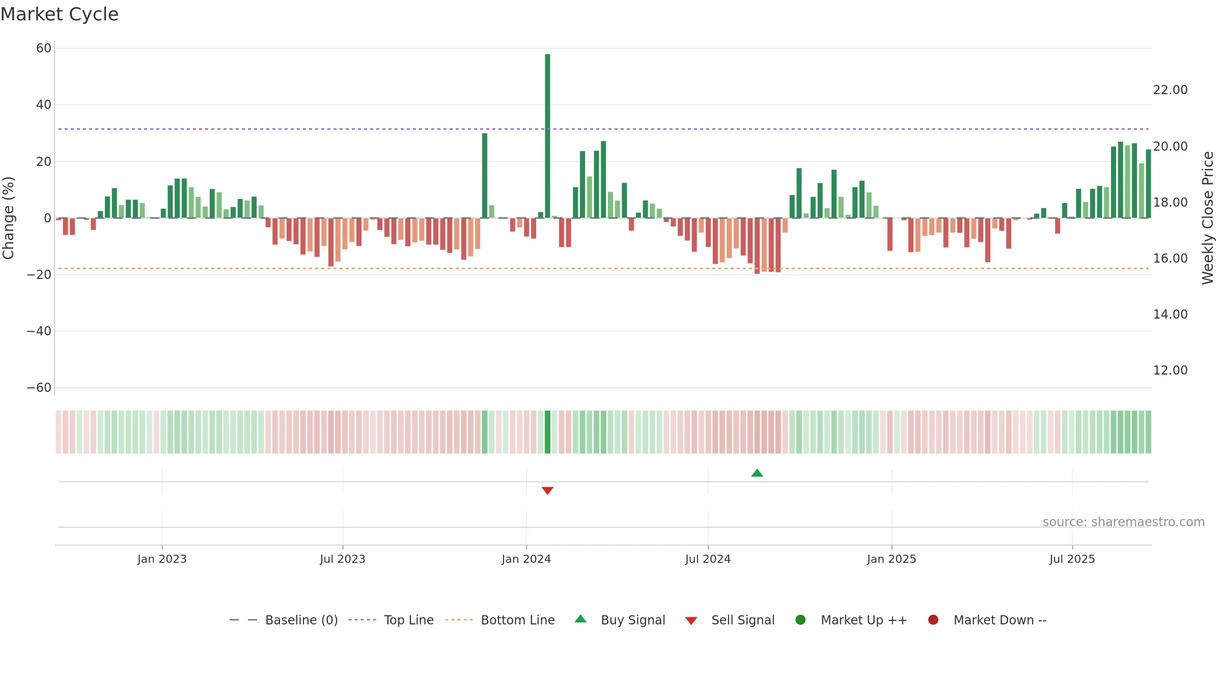This screenshot has height=687, width=1222.
Task: Click the source: sharemaestro.com text
Action: (1124, 522)
